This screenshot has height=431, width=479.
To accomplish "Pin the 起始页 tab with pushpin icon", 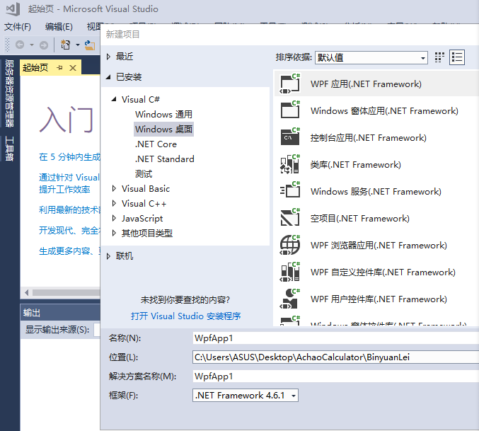I will 59,67.
